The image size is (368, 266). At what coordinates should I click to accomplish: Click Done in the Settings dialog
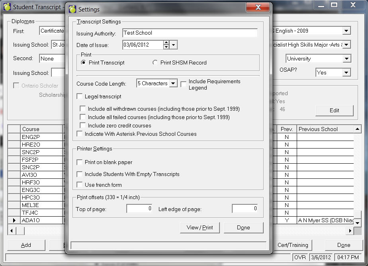point(243,227)
